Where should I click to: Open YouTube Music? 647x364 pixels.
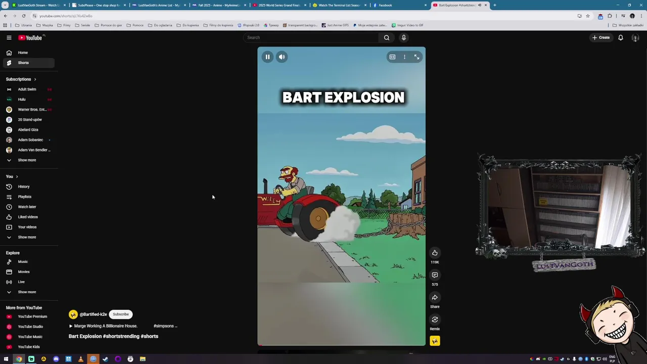point(28,337)
